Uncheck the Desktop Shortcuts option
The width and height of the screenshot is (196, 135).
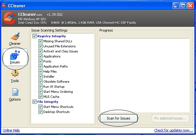40,112
